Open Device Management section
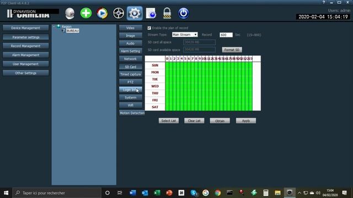Viewport: 353px width, 198px height. coord(26,28)
